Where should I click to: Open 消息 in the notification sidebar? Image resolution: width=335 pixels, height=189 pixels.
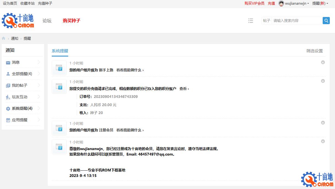[x=16, y=62]
